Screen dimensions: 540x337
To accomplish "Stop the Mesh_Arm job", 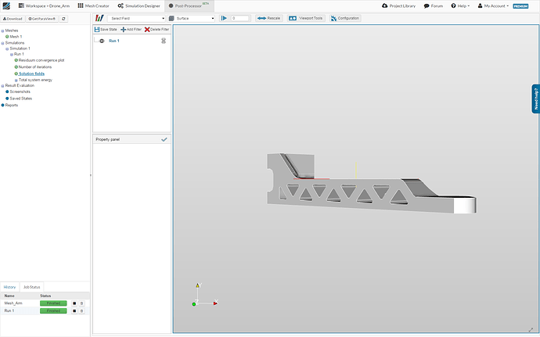I will point(74,303).
